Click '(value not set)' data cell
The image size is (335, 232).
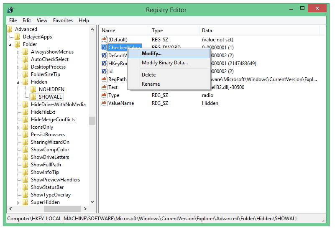coord(217,40)
